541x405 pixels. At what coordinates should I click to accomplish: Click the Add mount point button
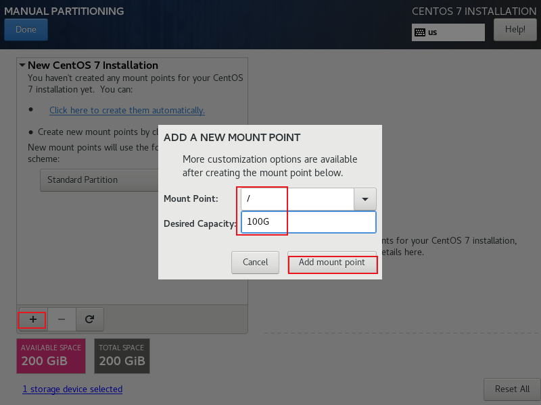332,263
